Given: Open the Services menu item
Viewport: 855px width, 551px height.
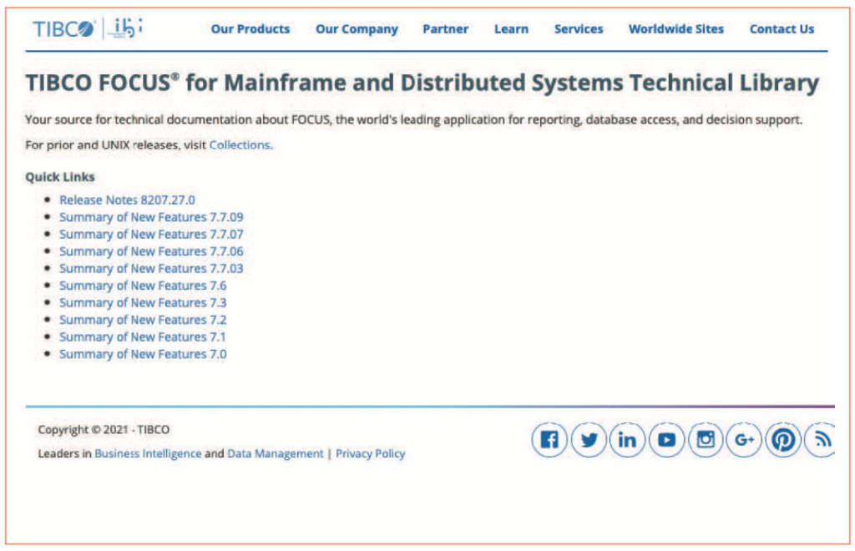Looking at the screenshot, I should [x=579, y=29].
